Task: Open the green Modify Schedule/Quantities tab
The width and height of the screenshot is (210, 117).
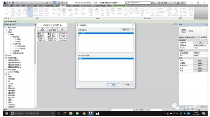Action: 119,6
